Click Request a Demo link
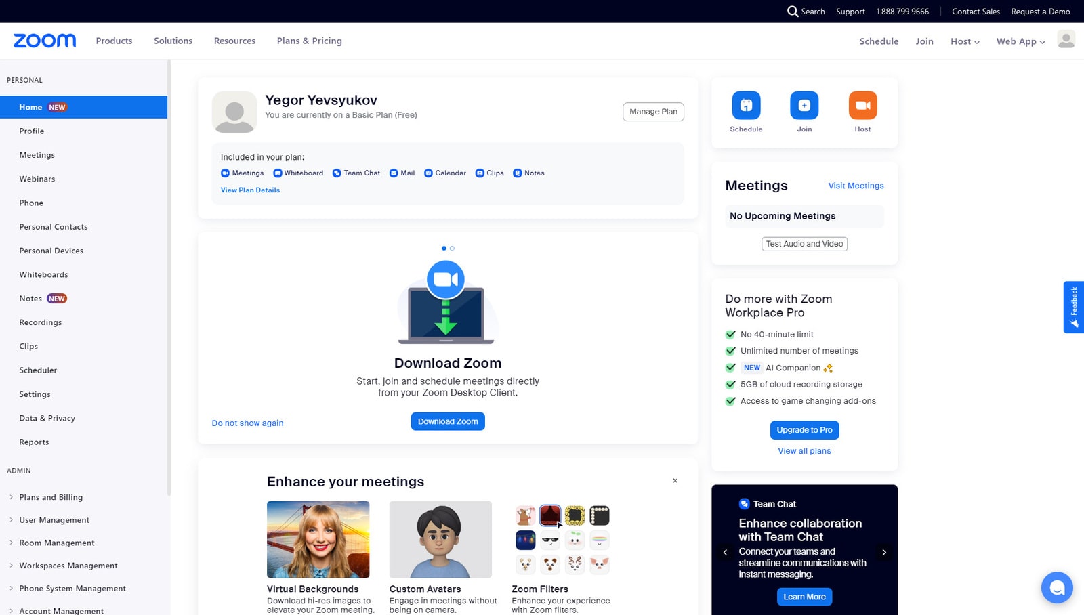Screen dimensions: 1084x615 click(x=1041, y=12)
